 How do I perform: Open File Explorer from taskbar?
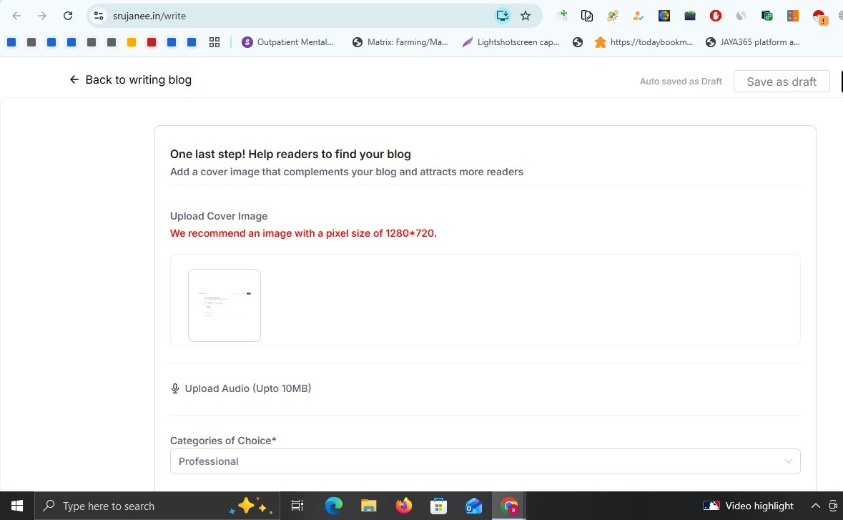[x=369, y=506]
